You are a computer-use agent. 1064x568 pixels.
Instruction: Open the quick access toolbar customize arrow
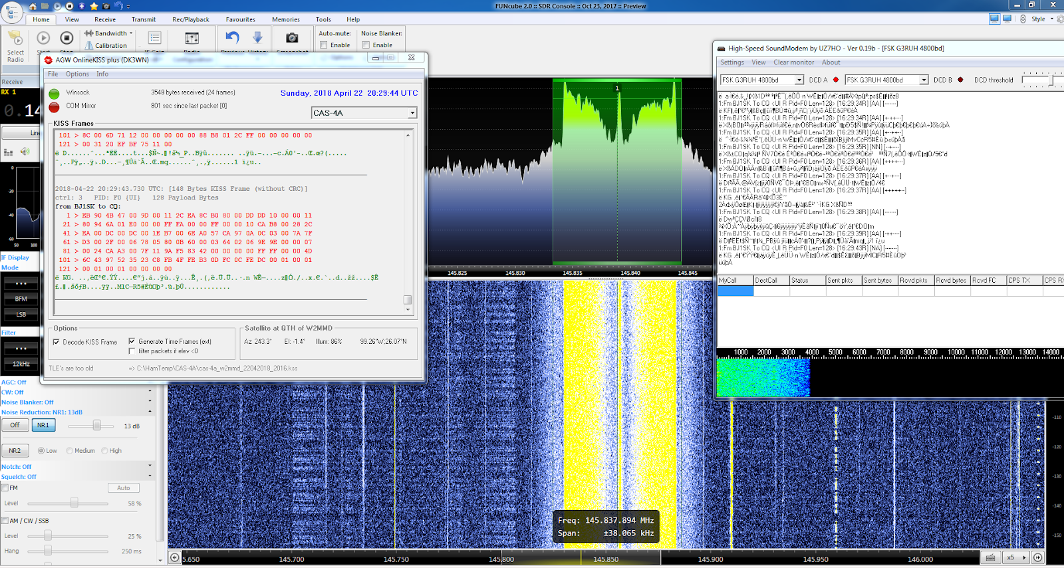tap(129, 6)
